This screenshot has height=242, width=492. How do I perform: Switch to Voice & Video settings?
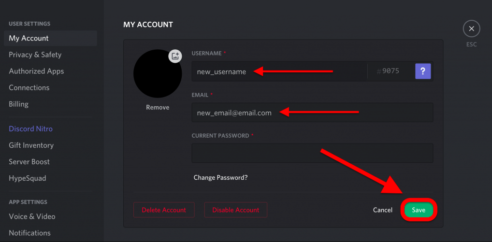(32, 216)
